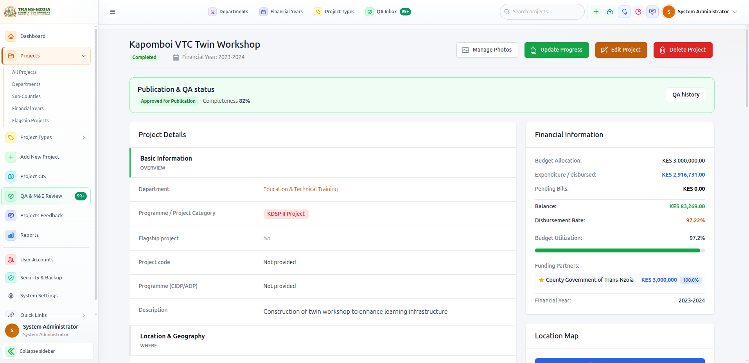Click the 97.22% disbursement rate value
The image size is (749, 363).
click(695, 221)
